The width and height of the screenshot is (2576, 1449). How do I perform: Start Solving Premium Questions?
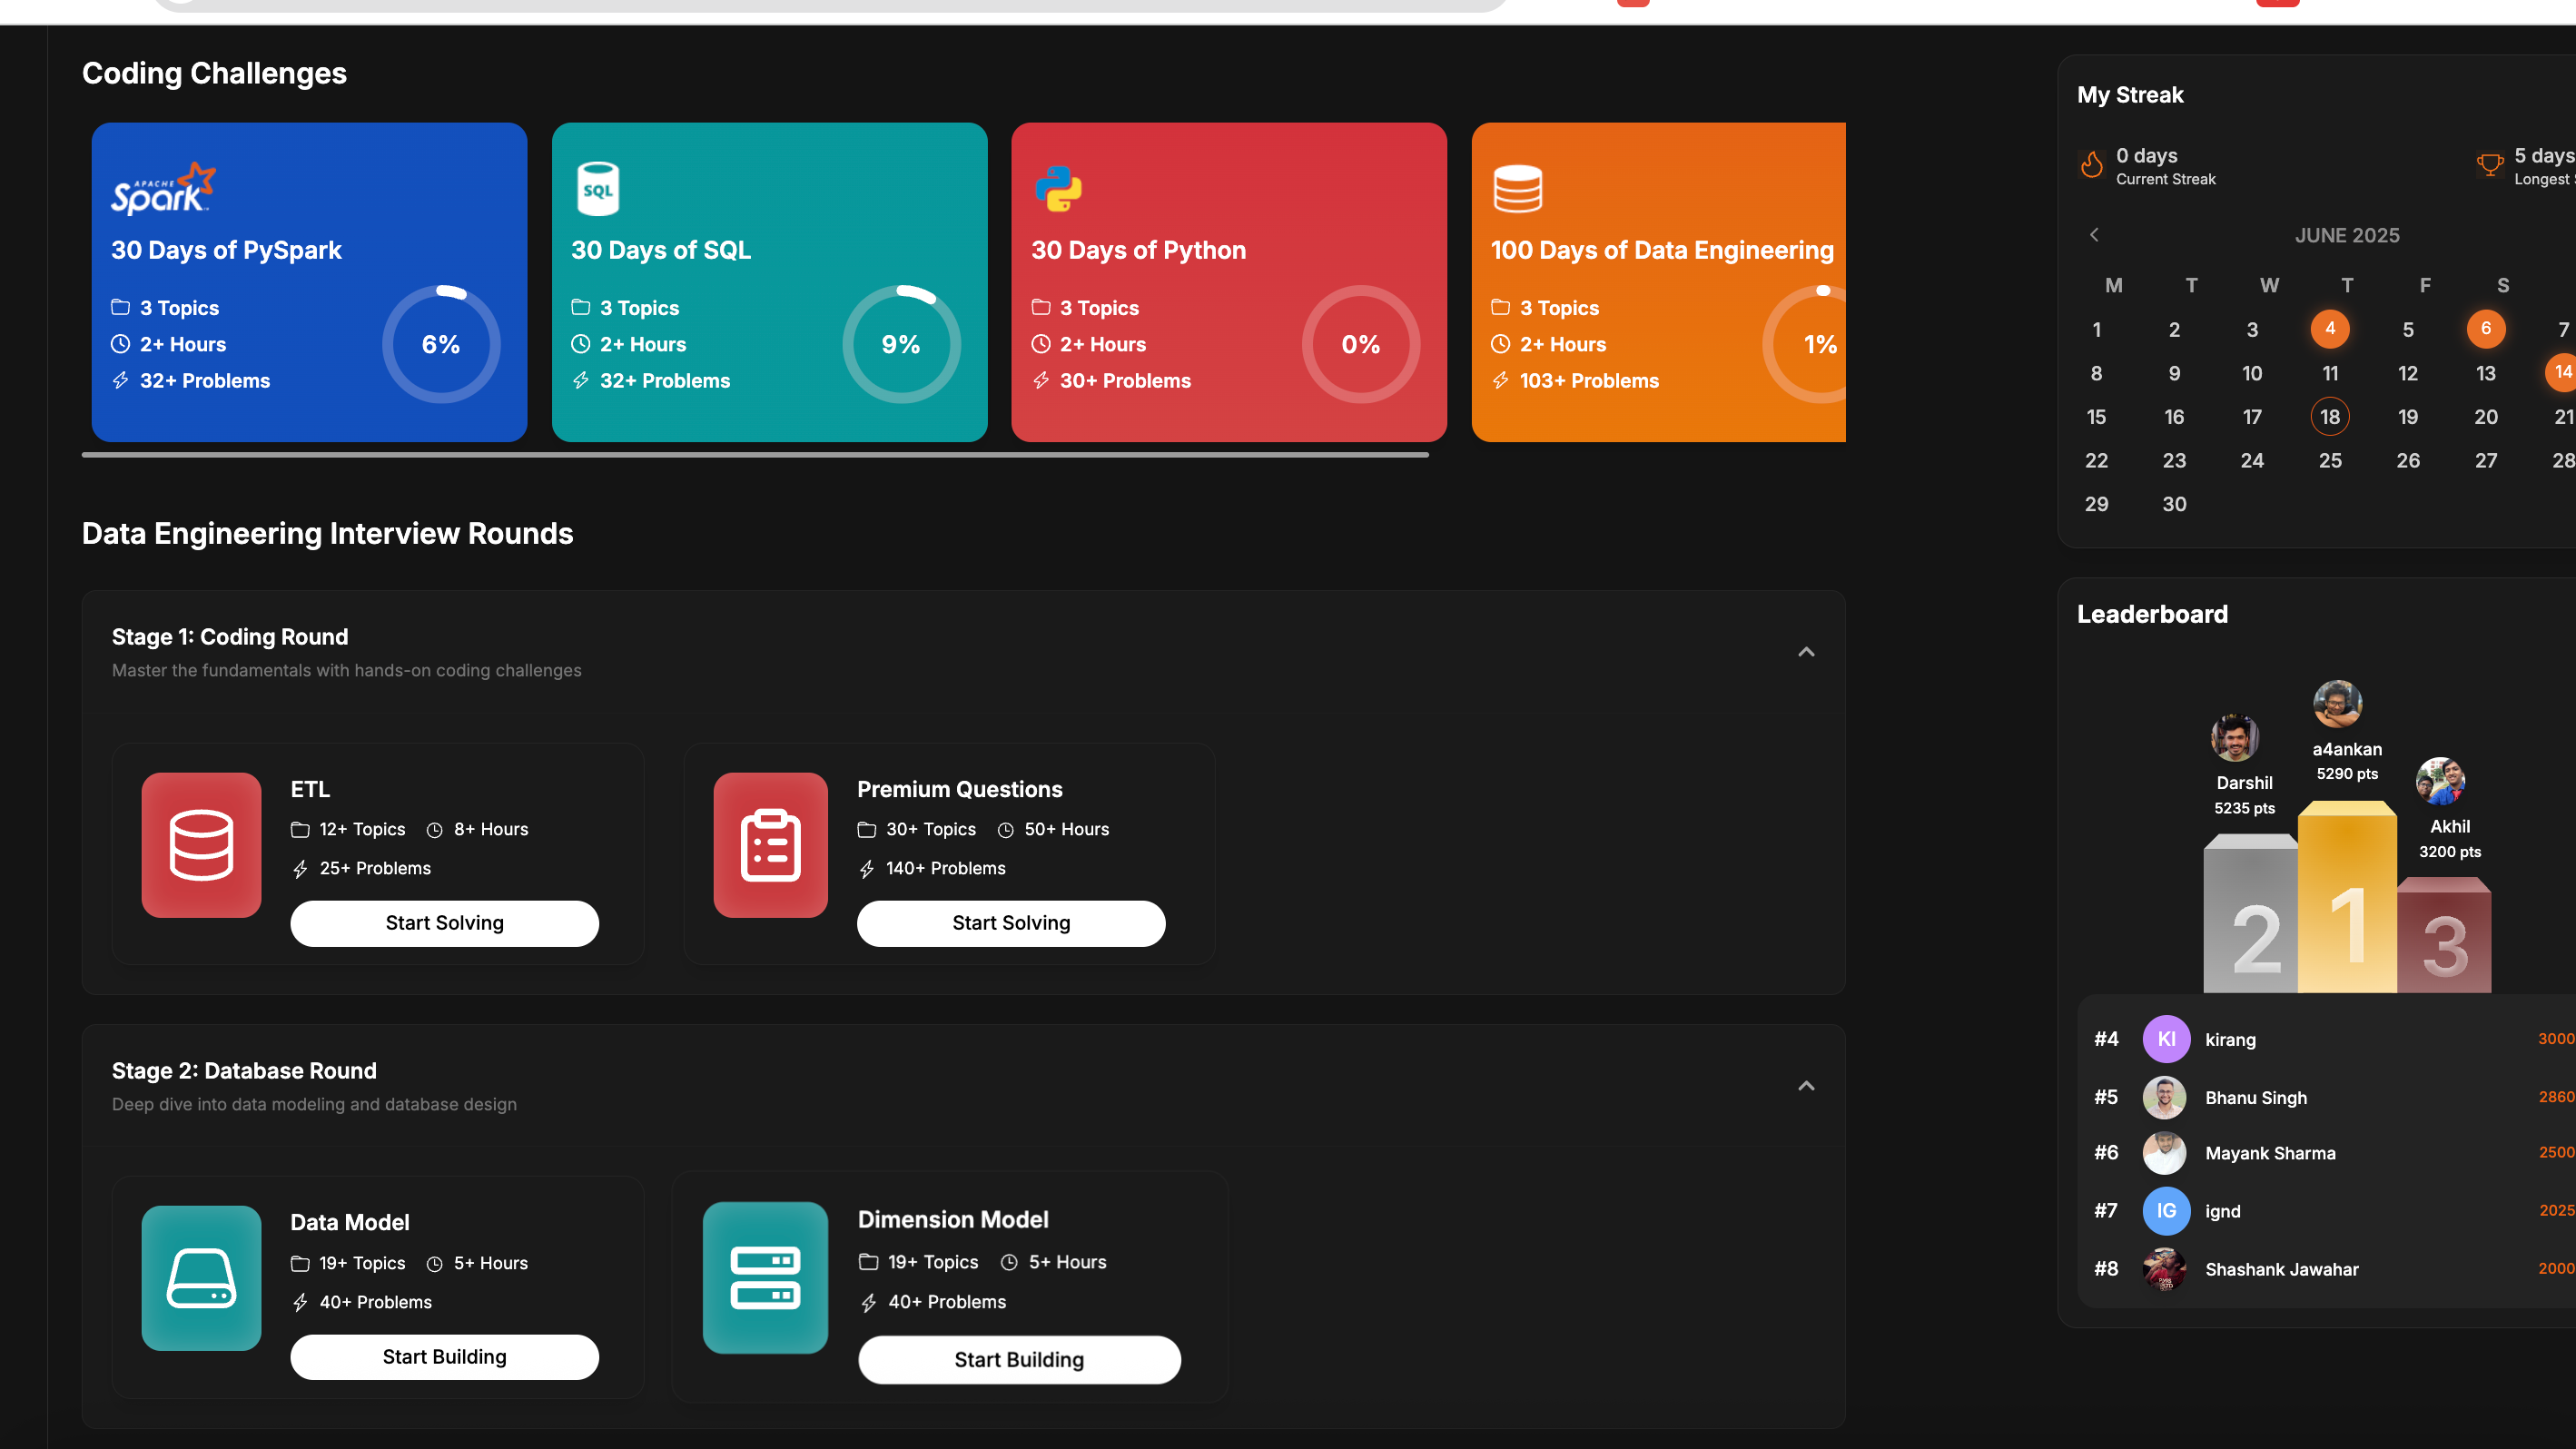pyautogui.click(x=1010, y=923)
